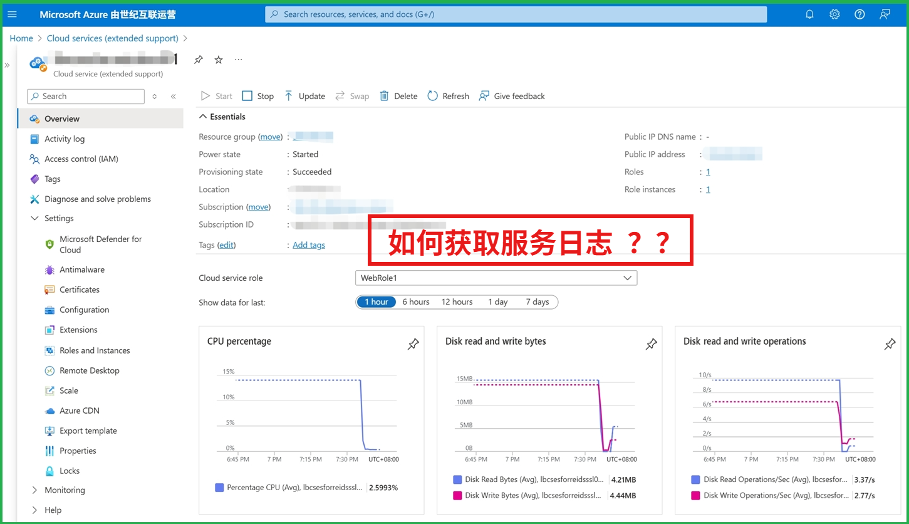Open Microsoft Defender for Cloud
Viewport: 909px width, 524px height.
(x=100, y=244)
